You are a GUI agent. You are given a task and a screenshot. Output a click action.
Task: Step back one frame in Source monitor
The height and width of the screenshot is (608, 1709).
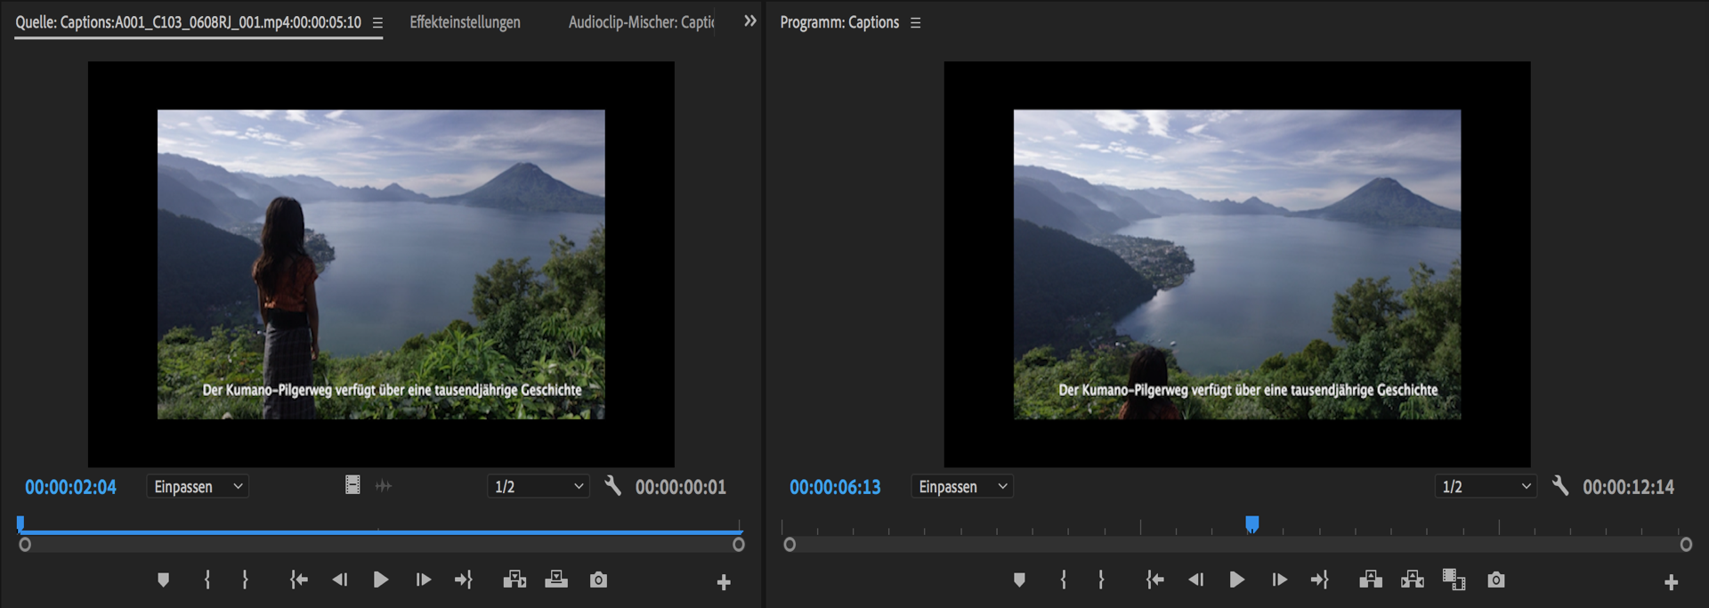click(x=339, y=580)
